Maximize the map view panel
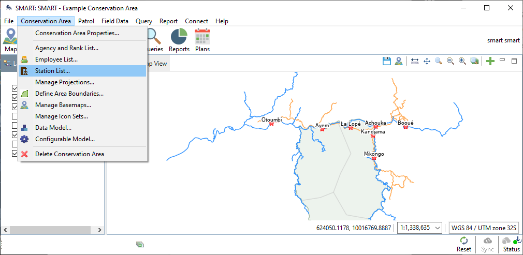 click(514, 61)
